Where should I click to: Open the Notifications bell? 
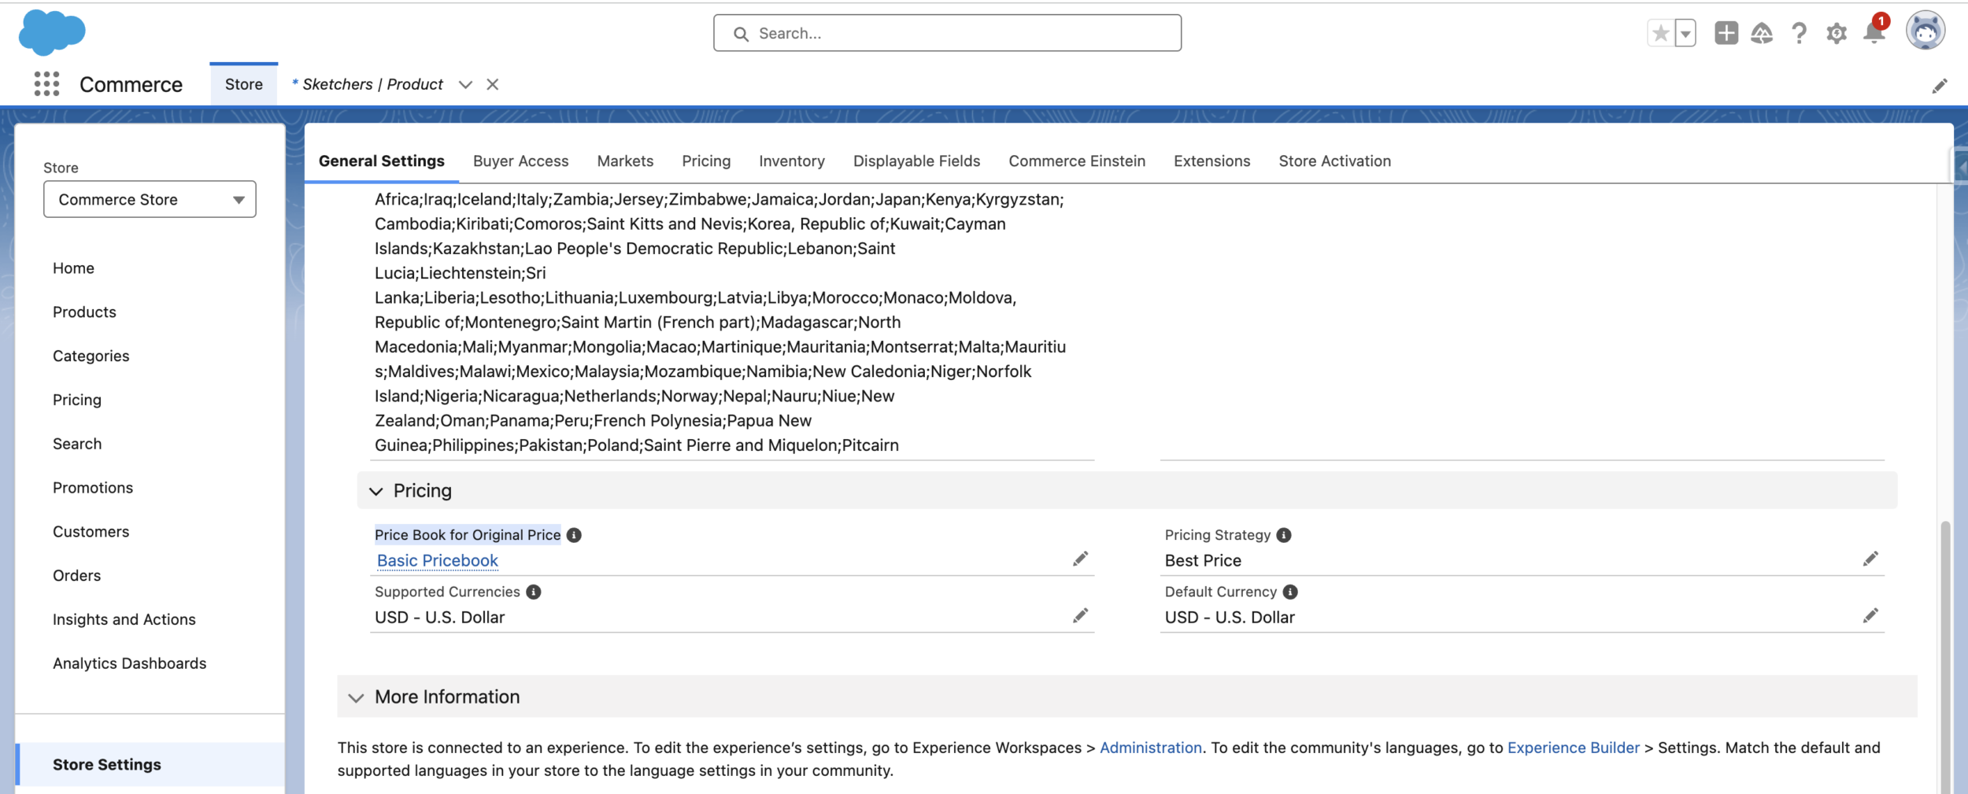[x=1874, y=33]
